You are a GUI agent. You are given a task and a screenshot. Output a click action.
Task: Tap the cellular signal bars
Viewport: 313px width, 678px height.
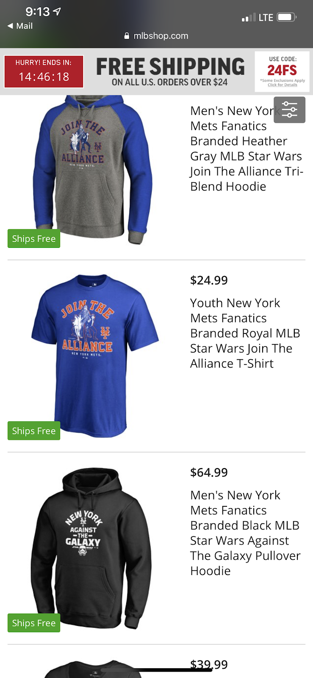(x=248, y=18)
